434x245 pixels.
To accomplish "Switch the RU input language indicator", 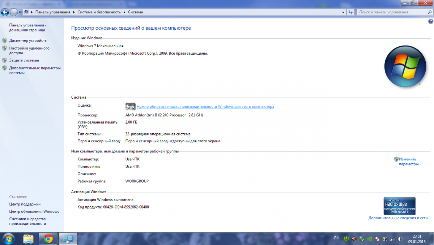I will click(x=337, y=238).
